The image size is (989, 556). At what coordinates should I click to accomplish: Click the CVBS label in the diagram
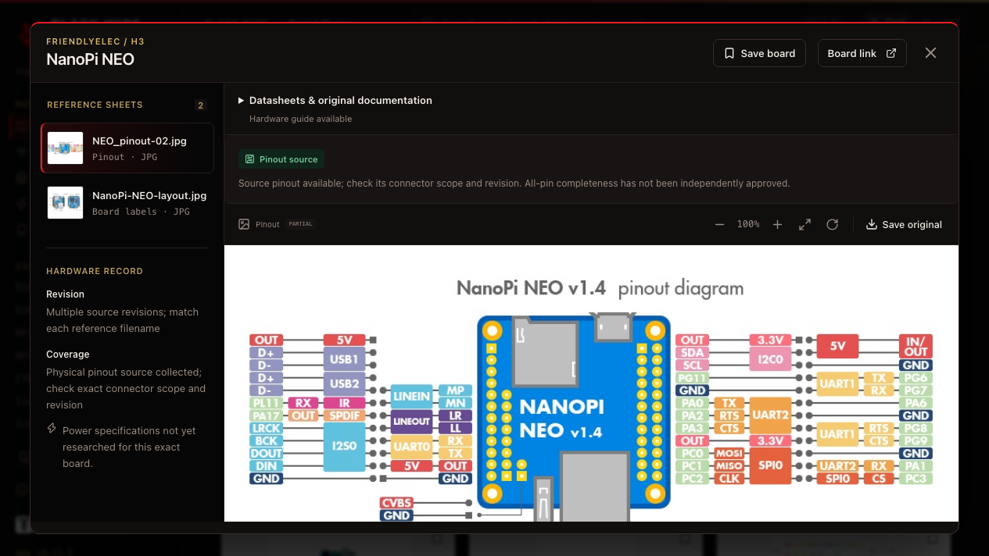396,503
